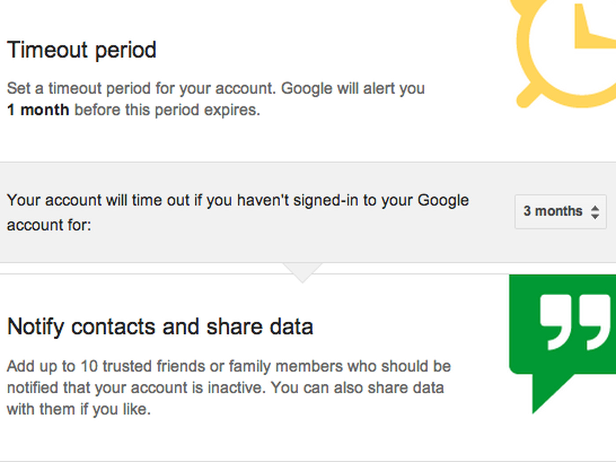Click the 'account for:' text line
616x462 pixels.
point(49,225)
